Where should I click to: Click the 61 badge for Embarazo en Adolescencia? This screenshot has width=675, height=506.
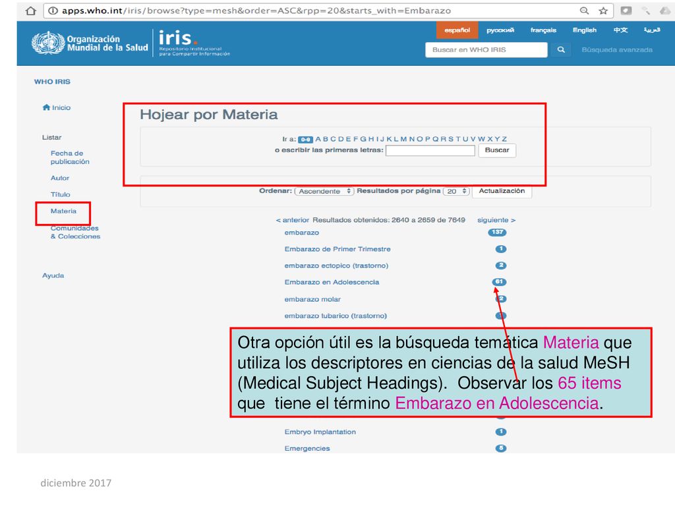pyautogui.click(x=500, y=282)
